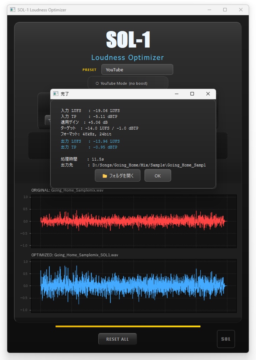Viewport: 256px width, 360px height.
Task: Click the red ORIGINAL waveform plot
Action: point(134,221)
